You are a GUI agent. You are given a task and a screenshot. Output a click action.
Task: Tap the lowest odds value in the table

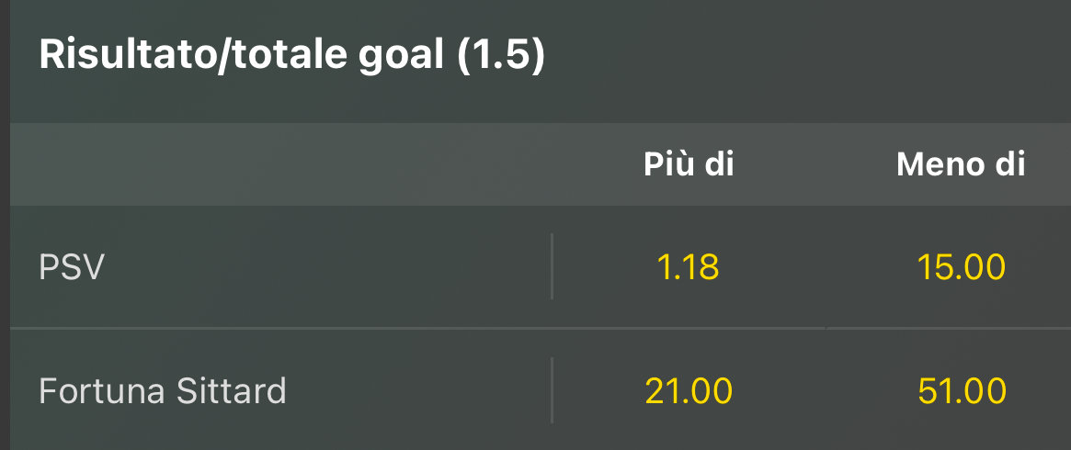click(x=688, y=267)
